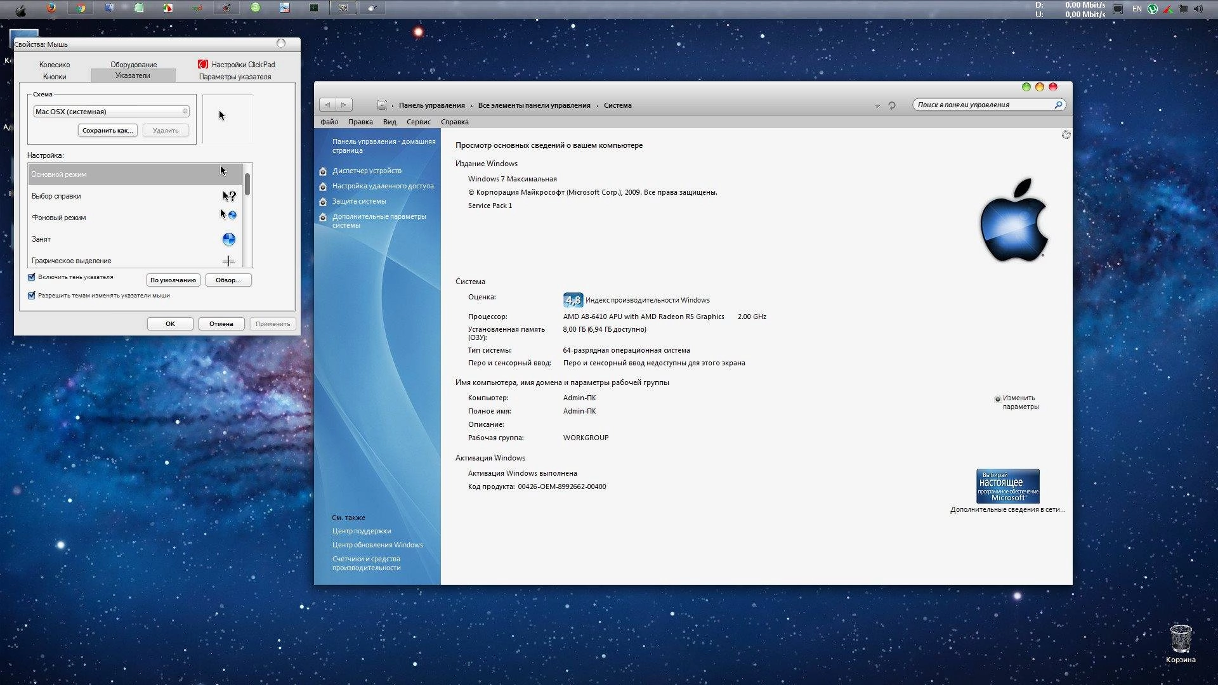Go to Панель управления - домашняя страница

click(x=383, y=146)
